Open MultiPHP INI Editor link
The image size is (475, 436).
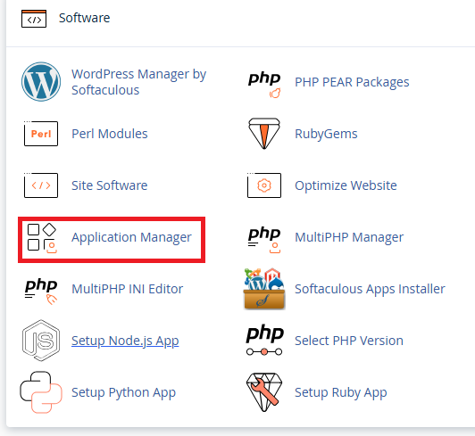click(x=127, y=289)
